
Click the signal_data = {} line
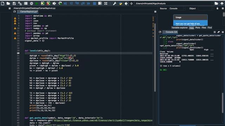[34, 41]
